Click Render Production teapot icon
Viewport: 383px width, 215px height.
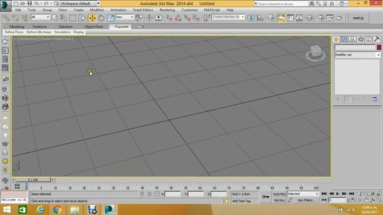click(x=339, y=18)
